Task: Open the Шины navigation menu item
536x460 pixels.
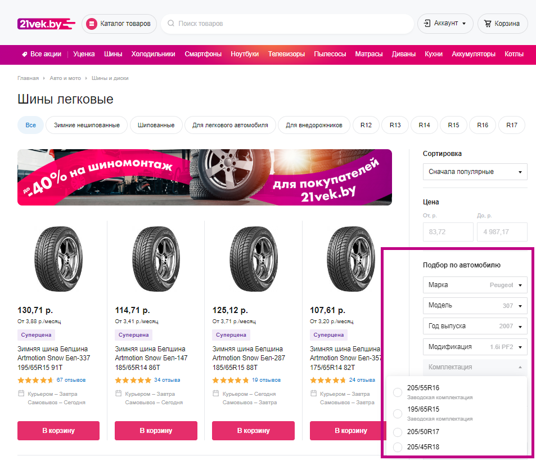Action: tap(113, 55)
